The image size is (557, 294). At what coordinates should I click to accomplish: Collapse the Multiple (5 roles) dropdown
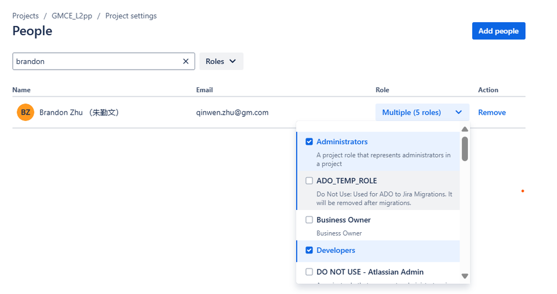(422, 112)
